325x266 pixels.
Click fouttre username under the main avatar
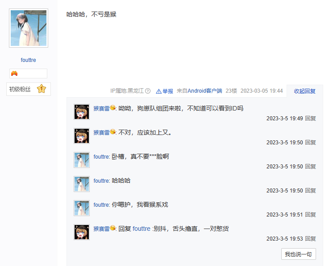[x=29, y=60]
